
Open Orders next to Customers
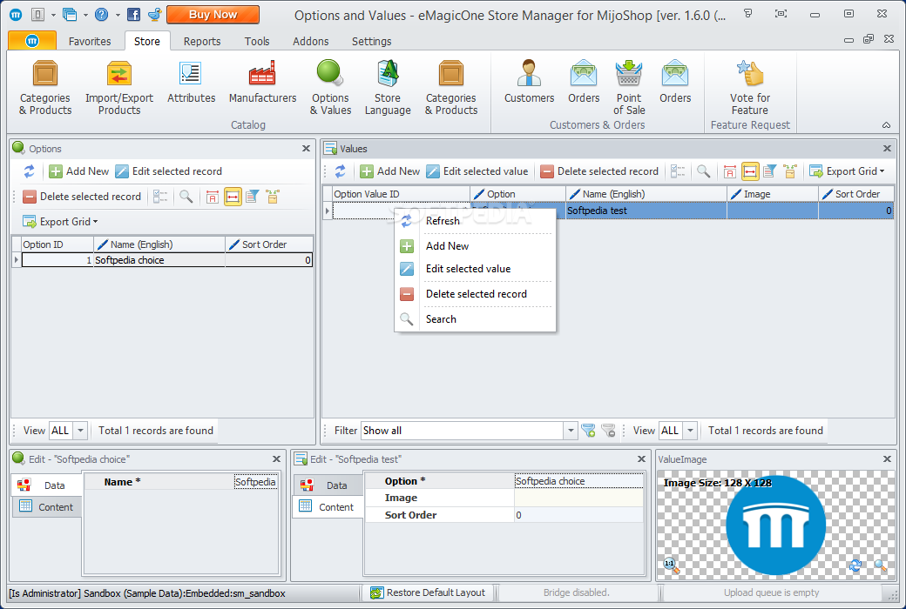[x=584, y=82]
